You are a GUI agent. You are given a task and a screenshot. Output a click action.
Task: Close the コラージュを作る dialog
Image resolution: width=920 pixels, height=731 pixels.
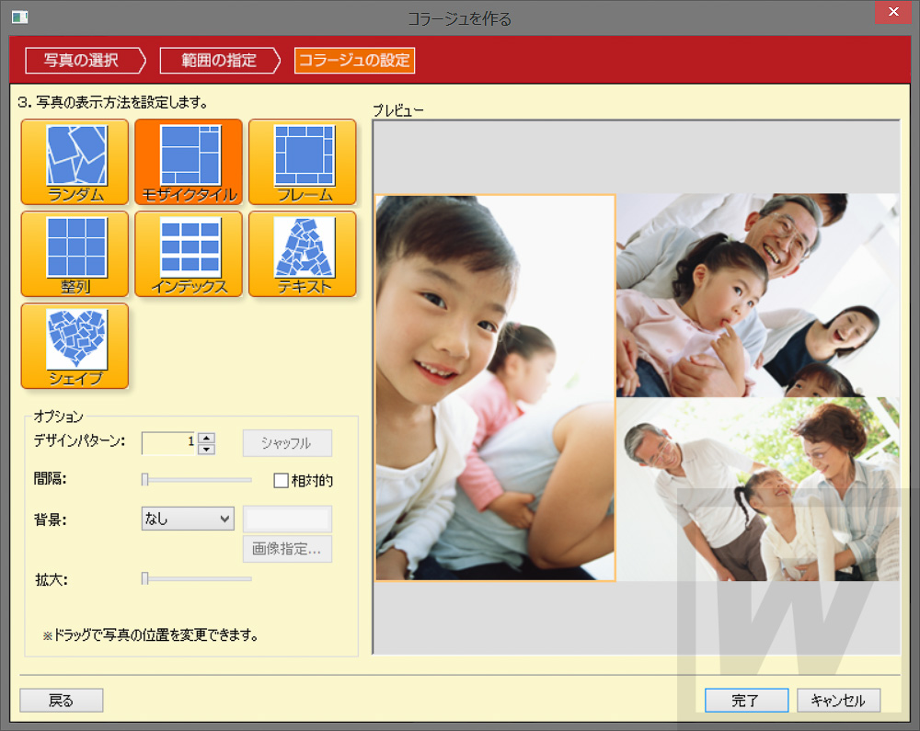coord(893,12)
